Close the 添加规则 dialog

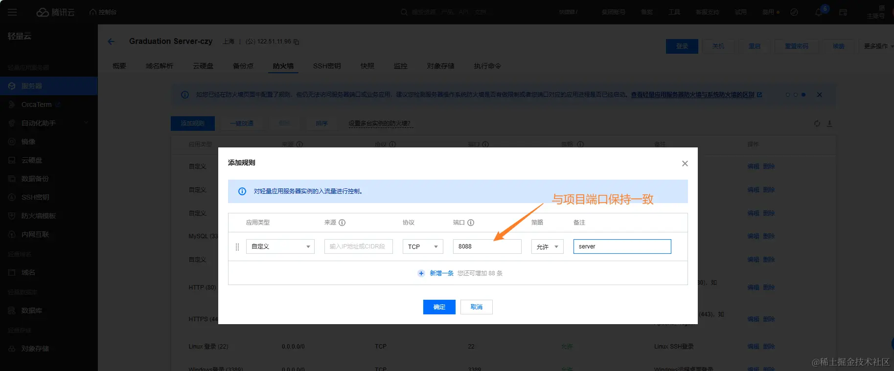tap(685, 164)
